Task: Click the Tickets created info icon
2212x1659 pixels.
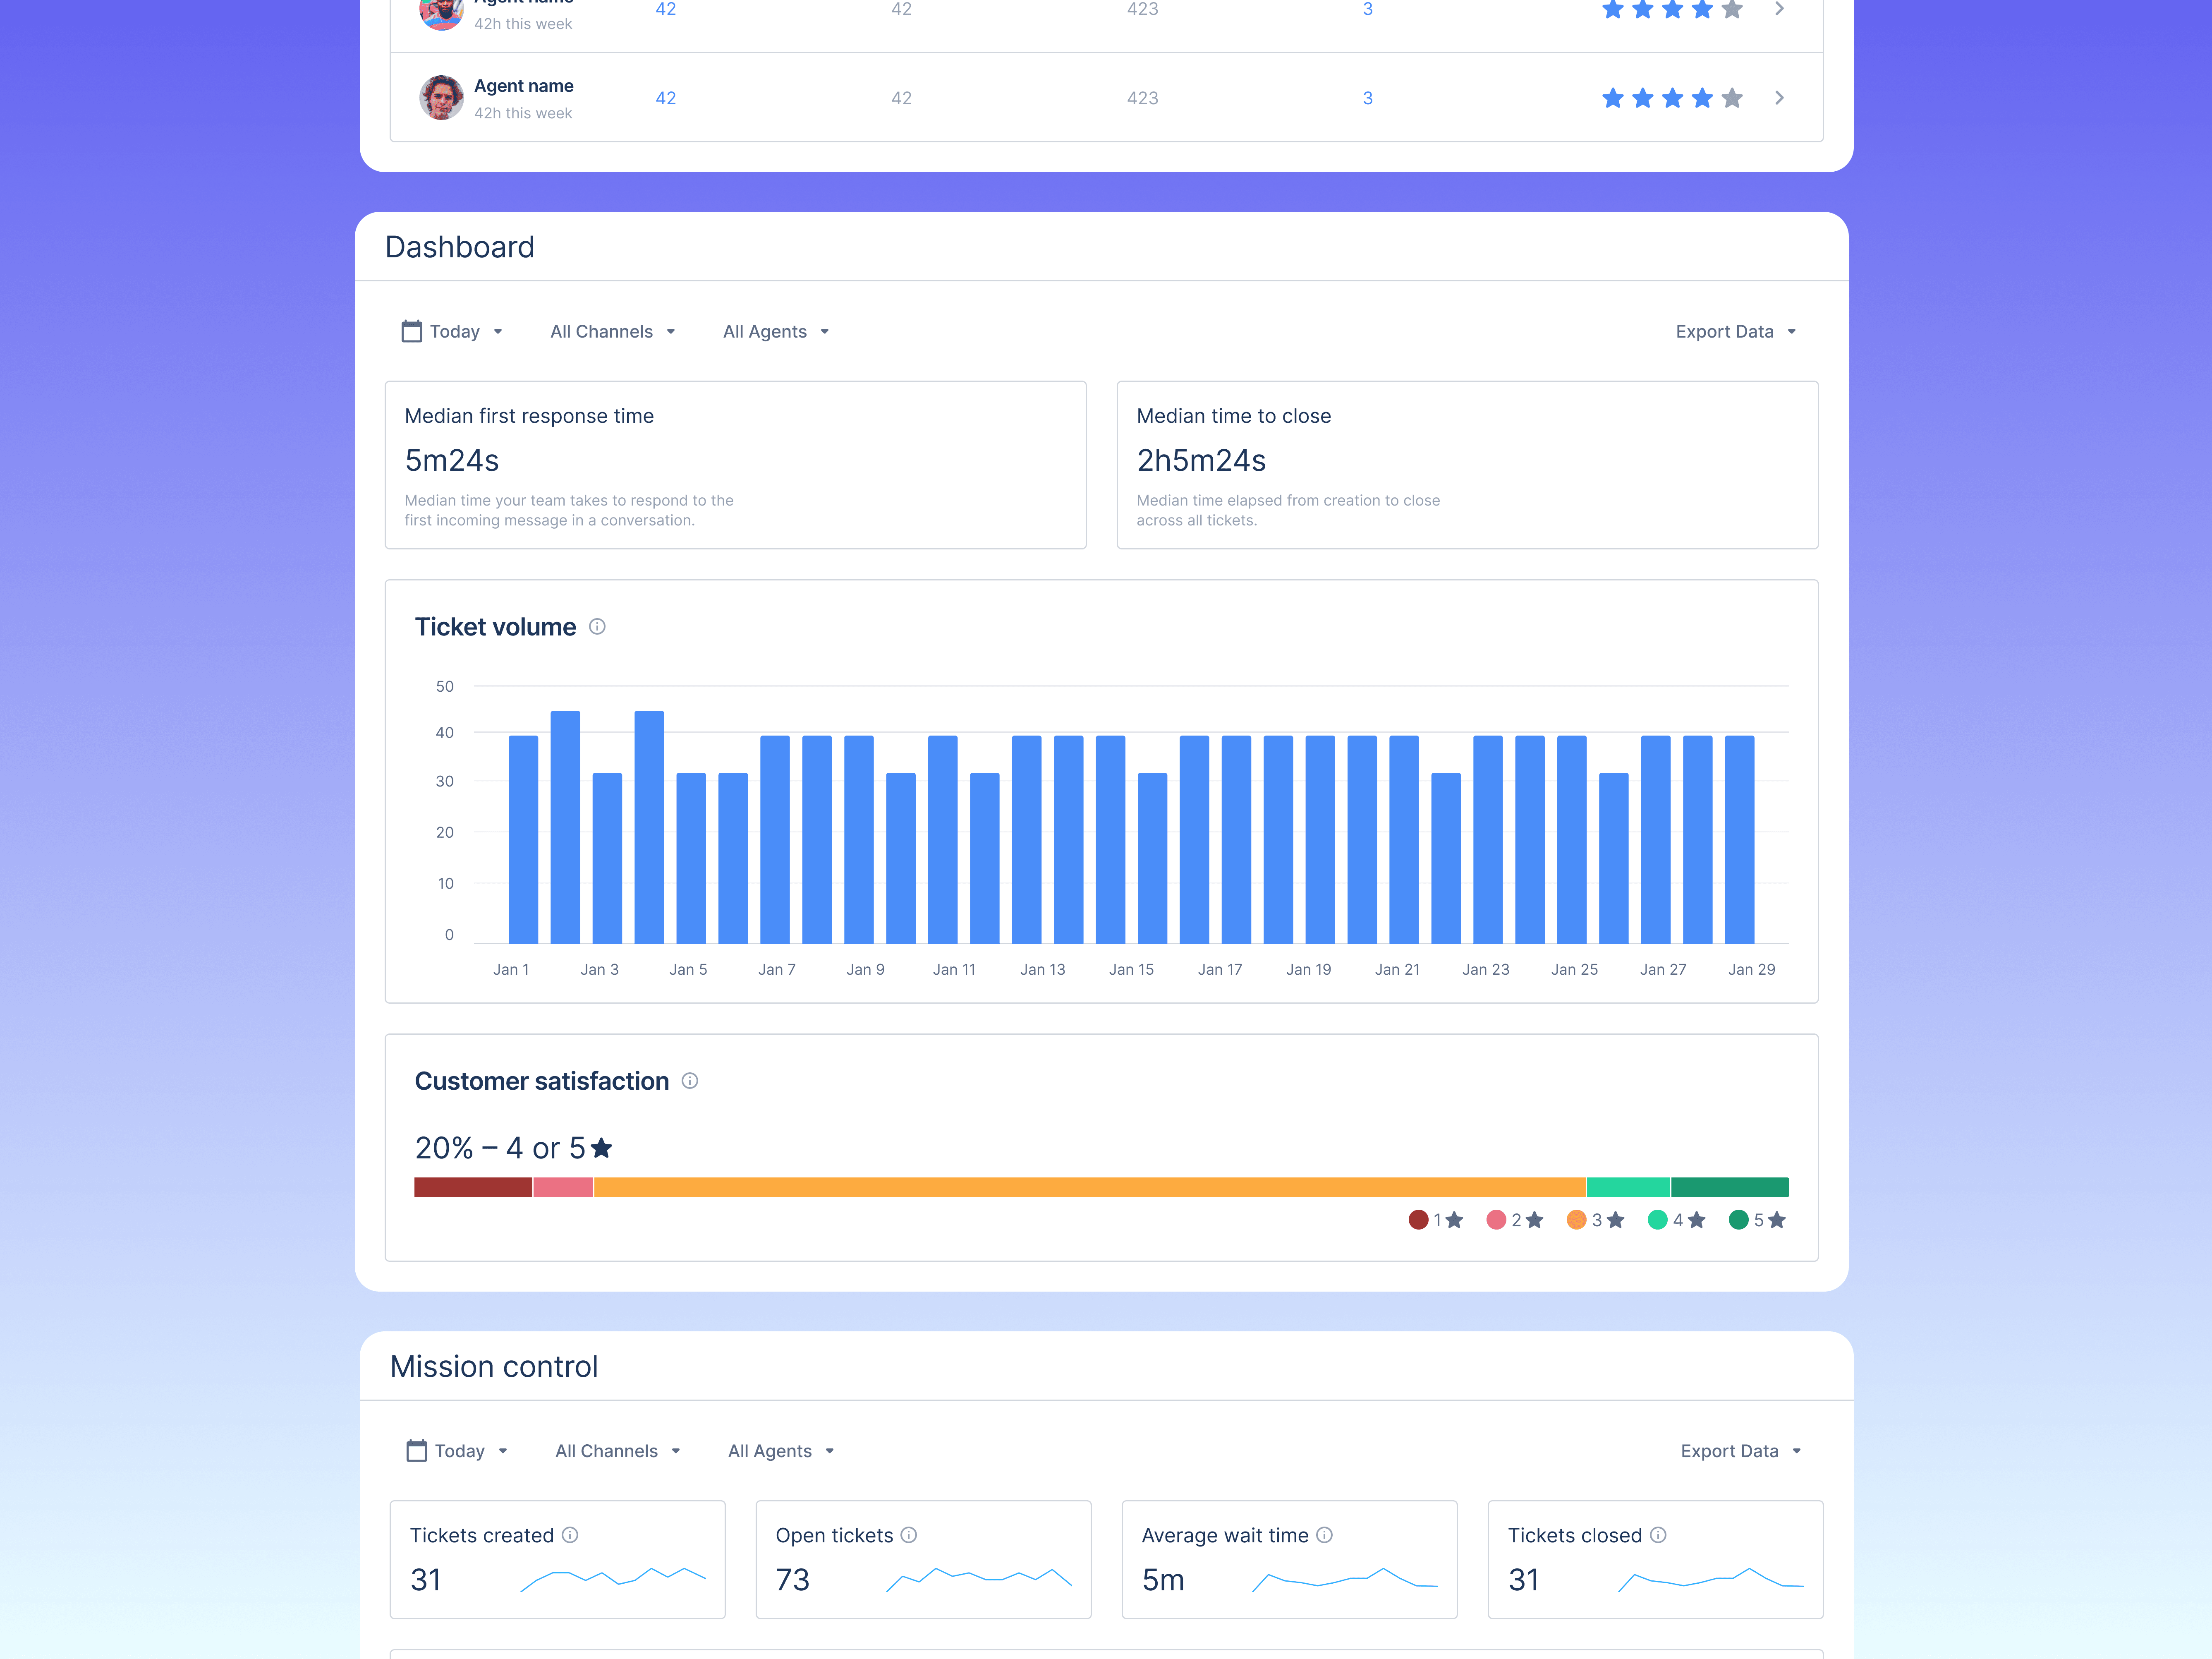Action: [x=570, y=1535]
